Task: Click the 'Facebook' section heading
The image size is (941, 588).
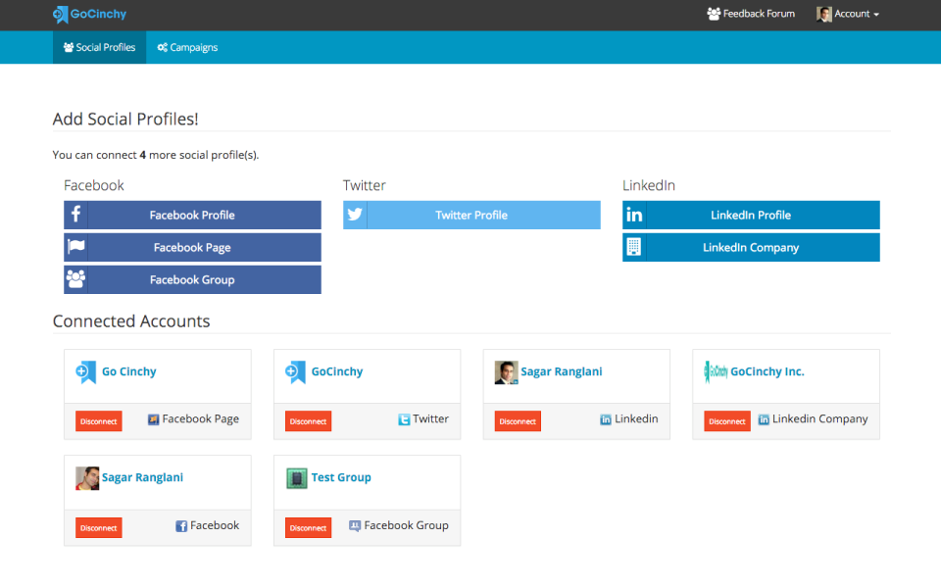Action: tap(94, 185)
